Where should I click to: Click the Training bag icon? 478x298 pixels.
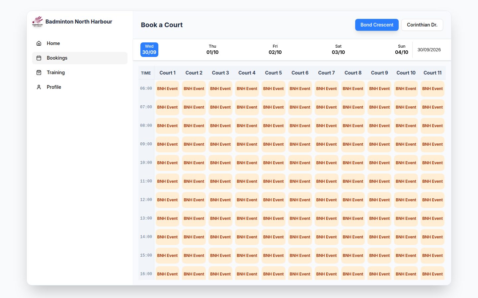[39, 73]
